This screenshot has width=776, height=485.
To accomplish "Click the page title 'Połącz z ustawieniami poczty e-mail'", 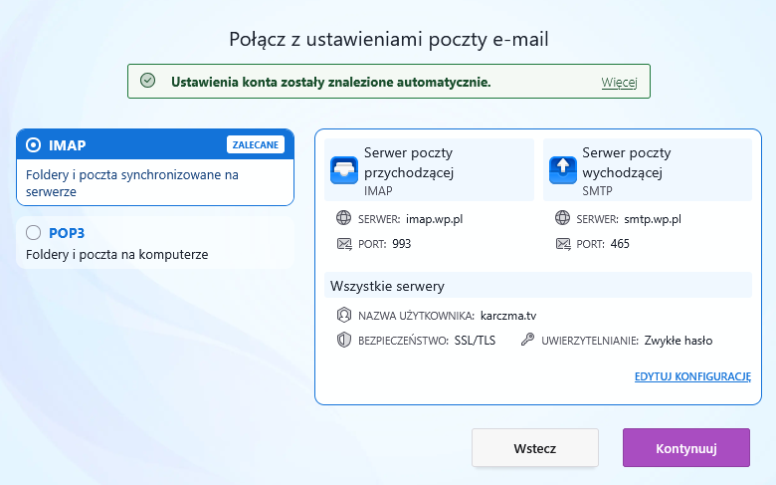I will pyautogui.click(x=388, y=39).
